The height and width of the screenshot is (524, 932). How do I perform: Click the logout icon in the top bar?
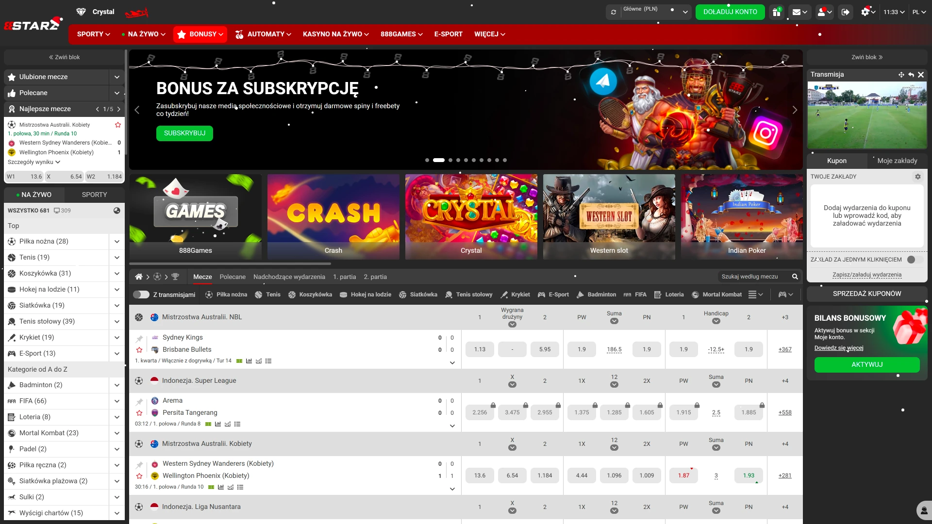[x=846, y=12]
